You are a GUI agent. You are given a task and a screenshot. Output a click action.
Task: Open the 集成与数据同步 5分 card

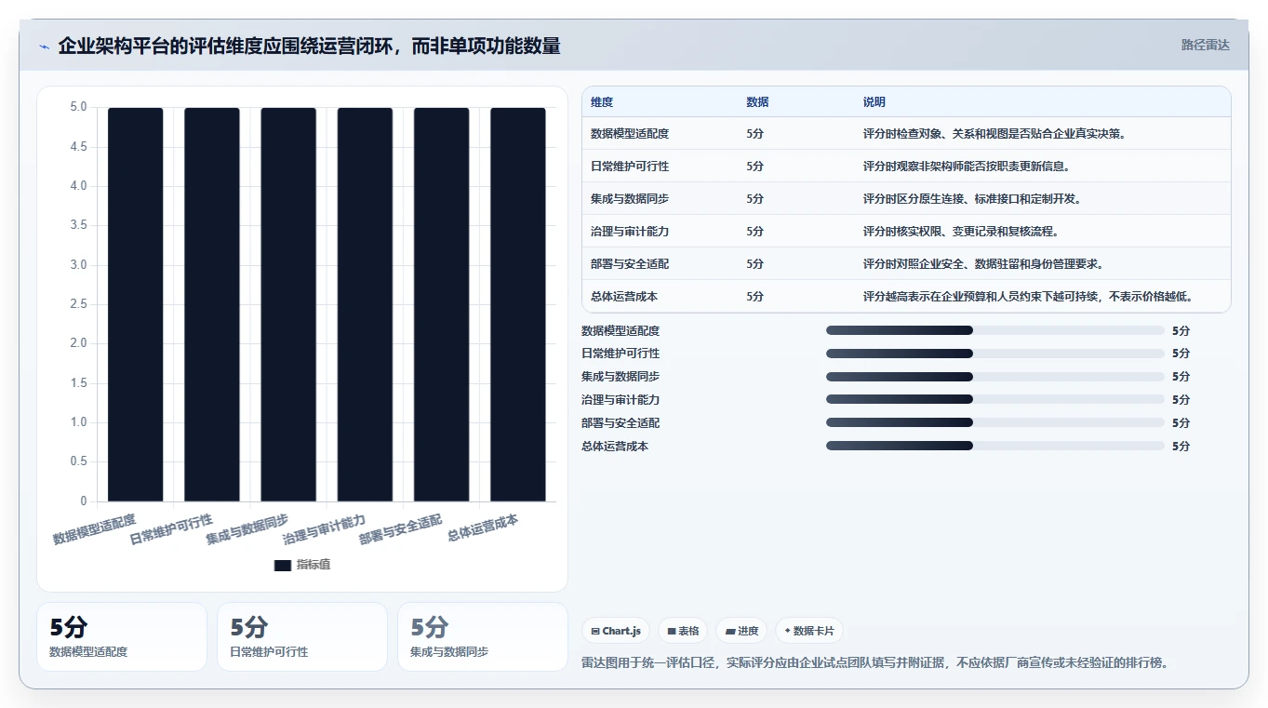point(483,636)
